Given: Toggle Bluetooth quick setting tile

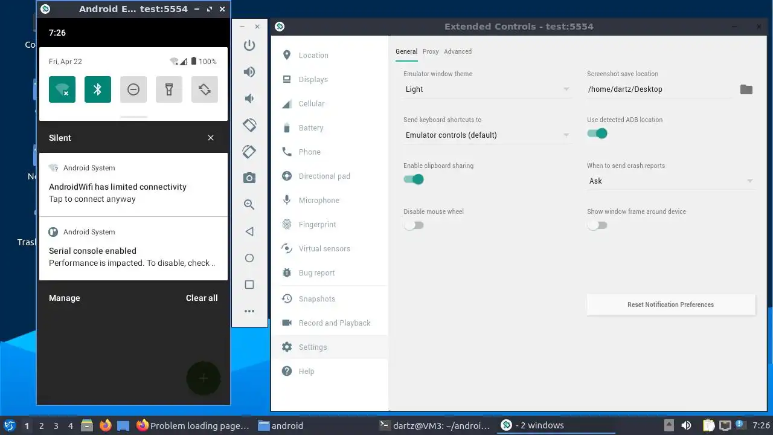Looking at the screenshot, I should point(98,89).
